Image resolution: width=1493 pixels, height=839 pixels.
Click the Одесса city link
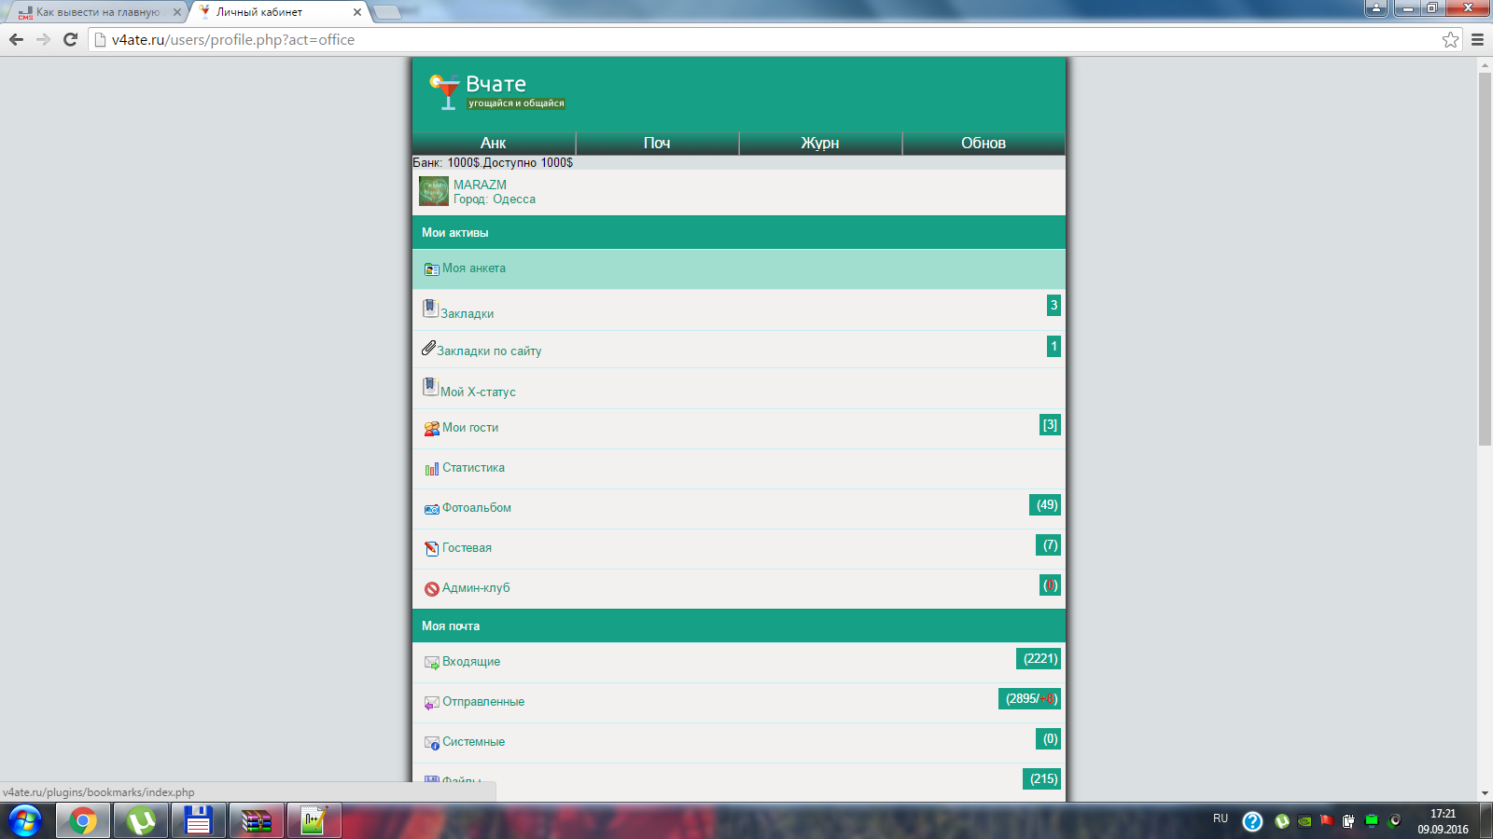click(x=514, y=199)
